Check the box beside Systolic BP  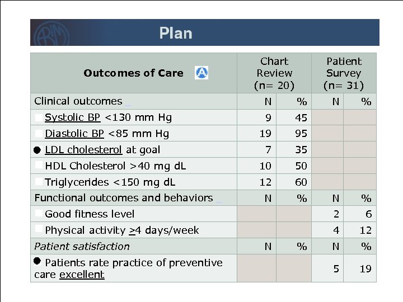pyautogui.click(x=38, y=117)
